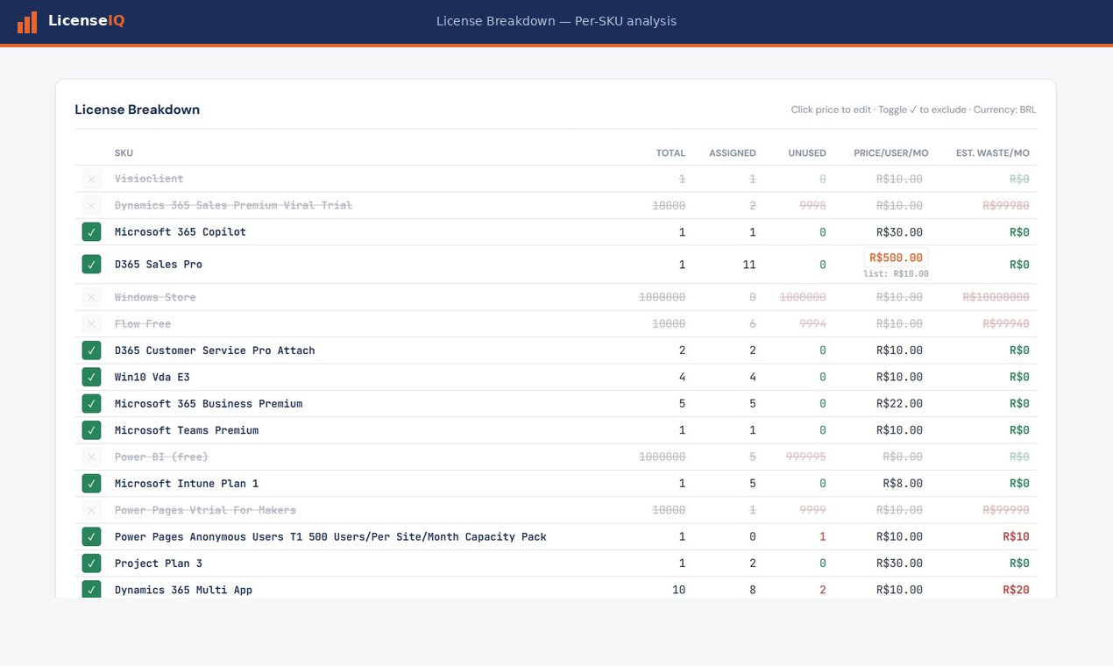The image size is (1113, 666).
Task: Click the TOTAL column header
Action: tap(670, 152)
